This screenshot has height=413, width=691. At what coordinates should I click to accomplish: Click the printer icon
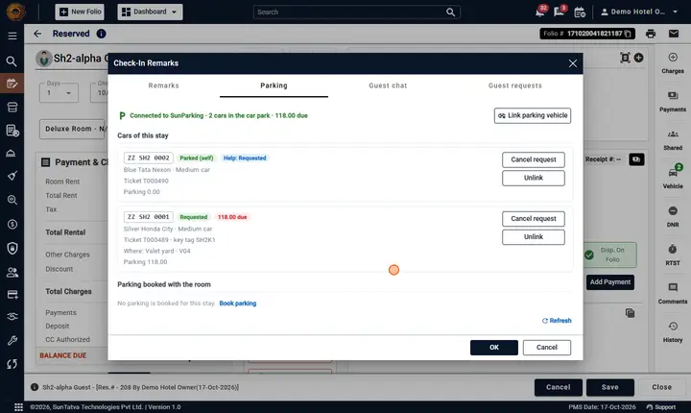[651, 34]
